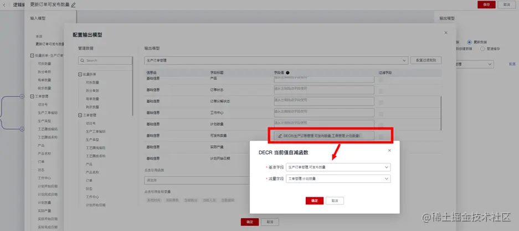This screenshot has width=519, height=231.
Task: Select 每单数量 in 管道数据 tree
Action: pos(93,99)
